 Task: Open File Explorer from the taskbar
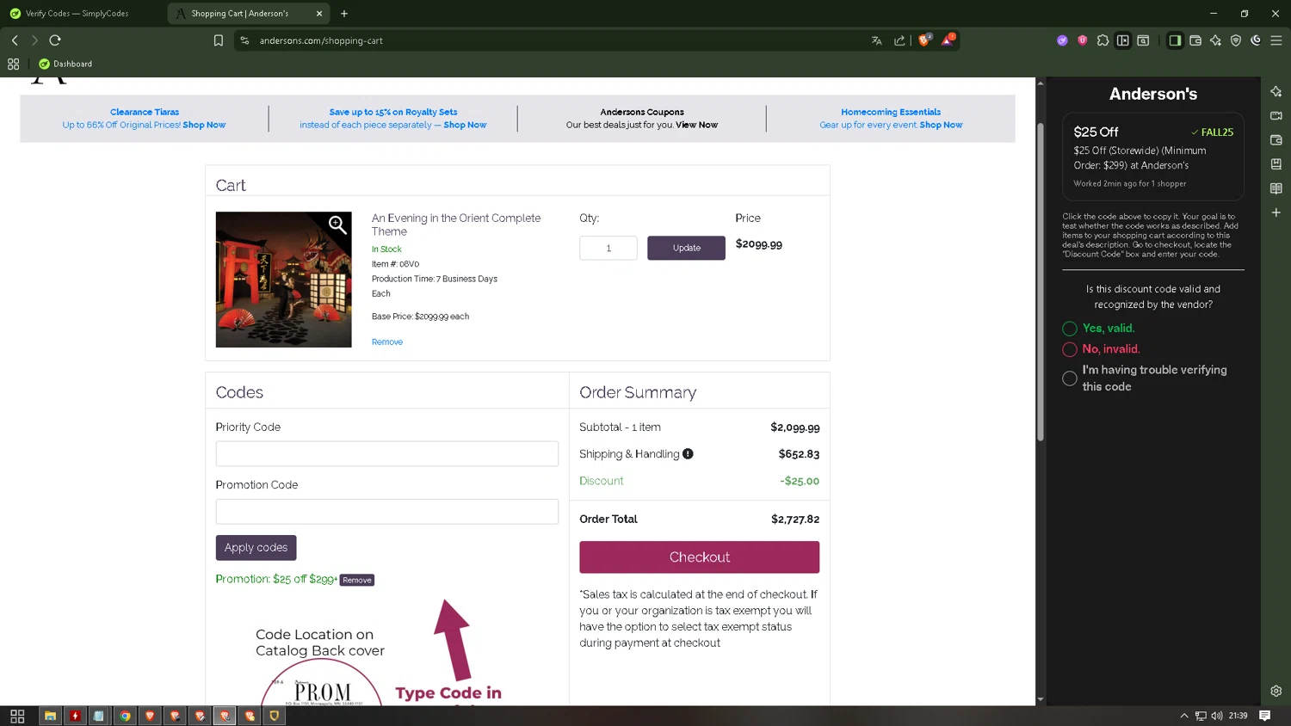50,716
